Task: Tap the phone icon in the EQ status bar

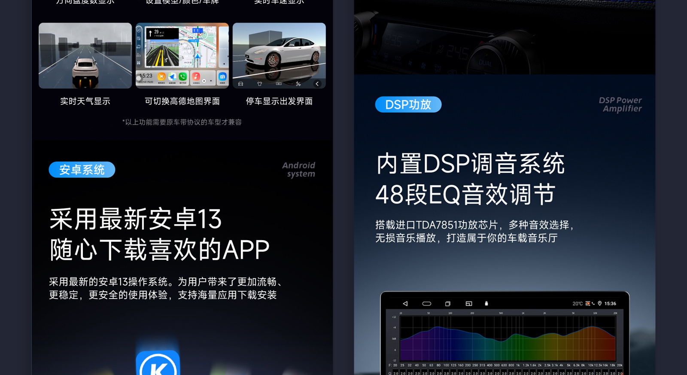Action: click(x=593, y=303)
